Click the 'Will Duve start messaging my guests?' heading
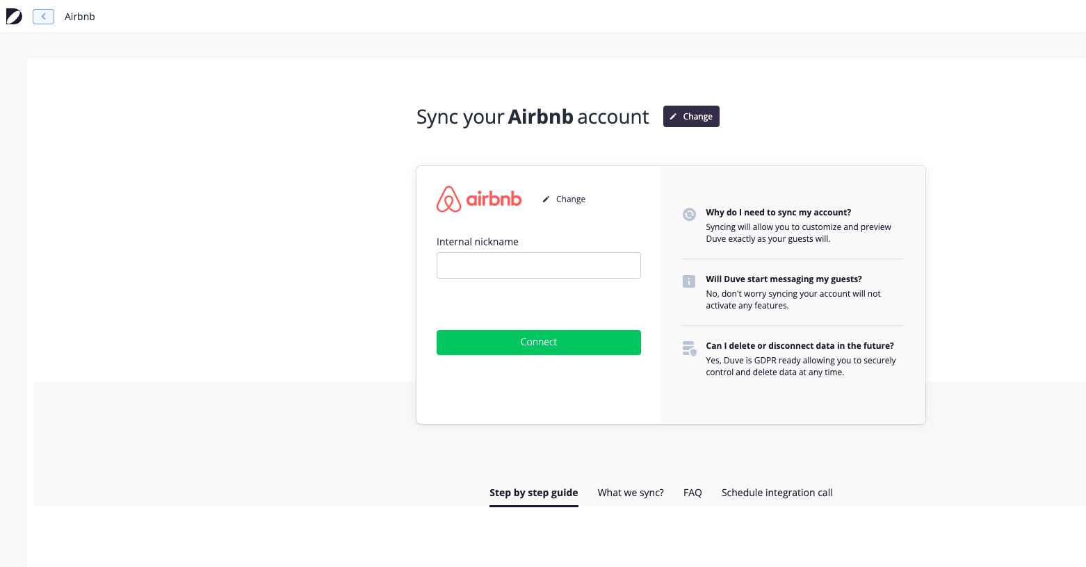This screenshot has width=1086, height=567. click(x=784, y=279)
